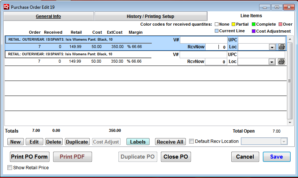
Task: Click the Receive All button
Action: (x=170, y=142)
